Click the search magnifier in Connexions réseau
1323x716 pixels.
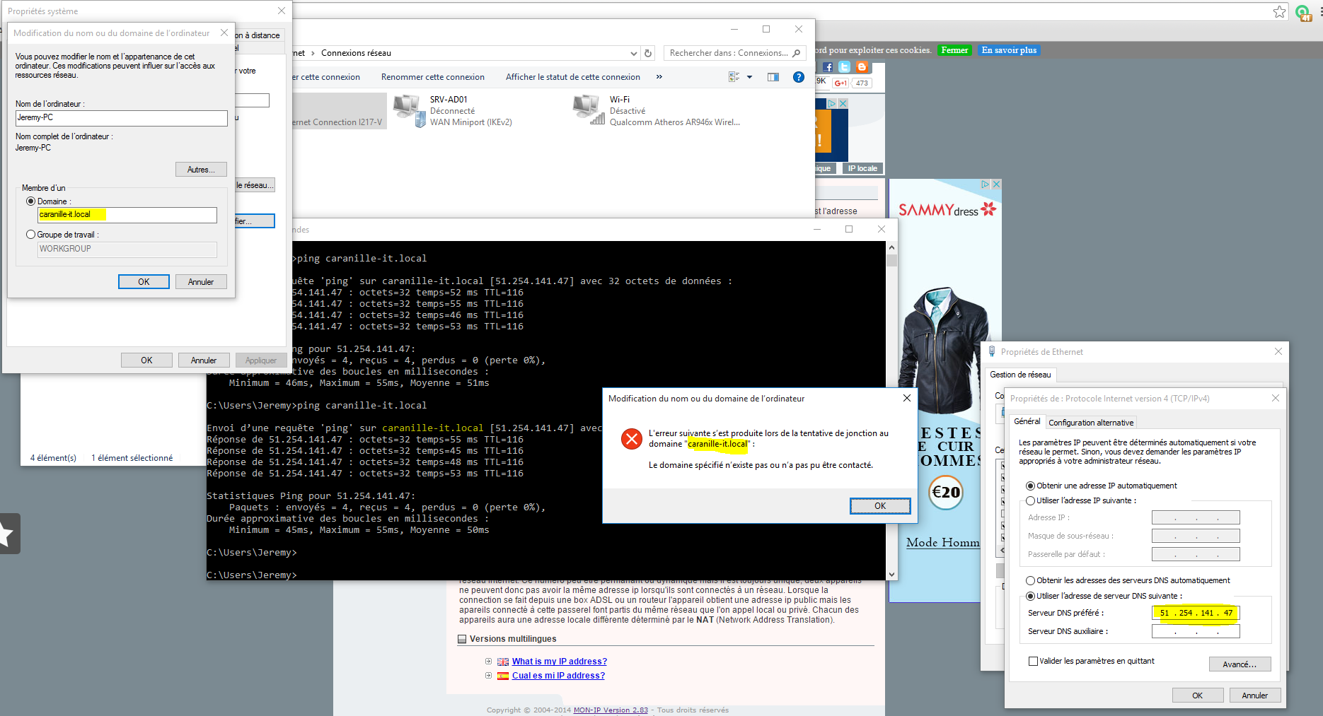pyautogui.click(x=797, y=53)
